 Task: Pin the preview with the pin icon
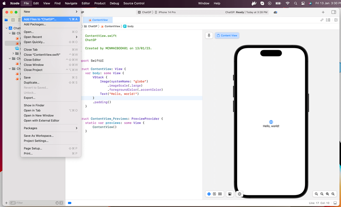point(209,35)
